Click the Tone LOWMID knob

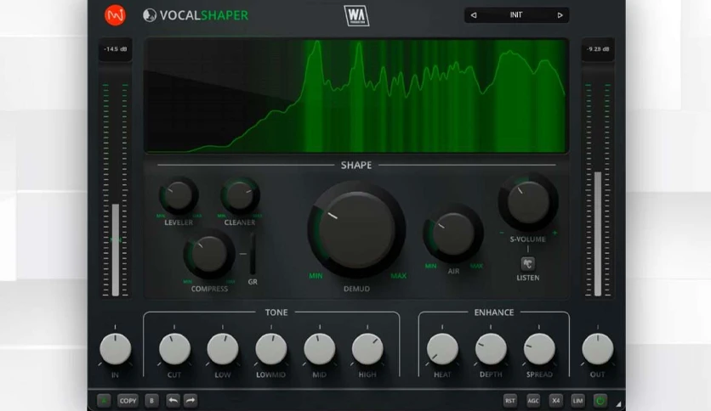tap(271, 349)
